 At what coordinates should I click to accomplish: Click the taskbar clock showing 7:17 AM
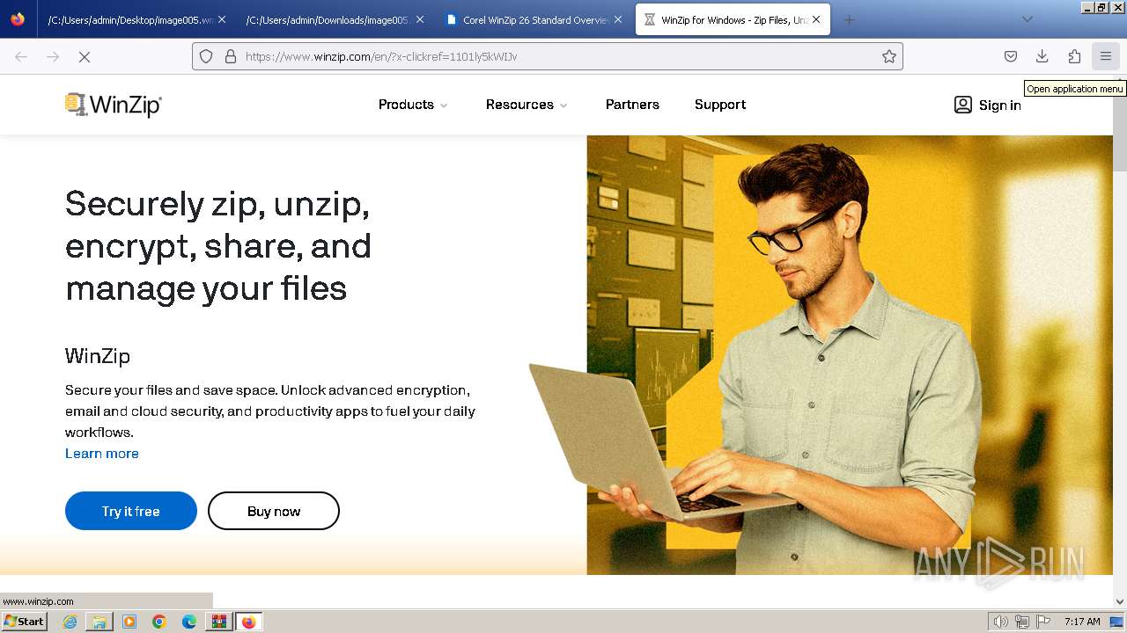pyautogui.click(x=1082, y=622)
